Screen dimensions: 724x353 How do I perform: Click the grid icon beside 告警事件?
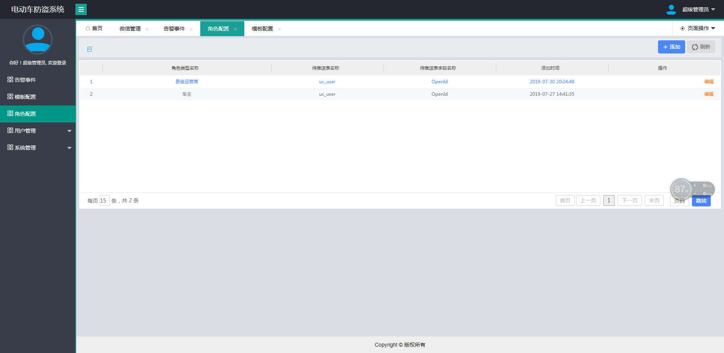(10, 79)
